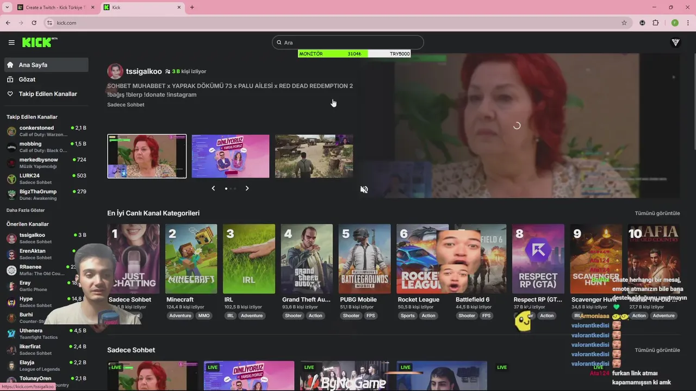Screen dimensions: 696x391
Task: Select Red Dead Redemption carousel thumbnail
Action: (x=314, y=156)
